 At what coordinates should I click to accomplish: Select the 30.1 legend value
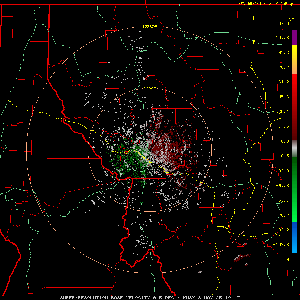(x=284, y=112)
